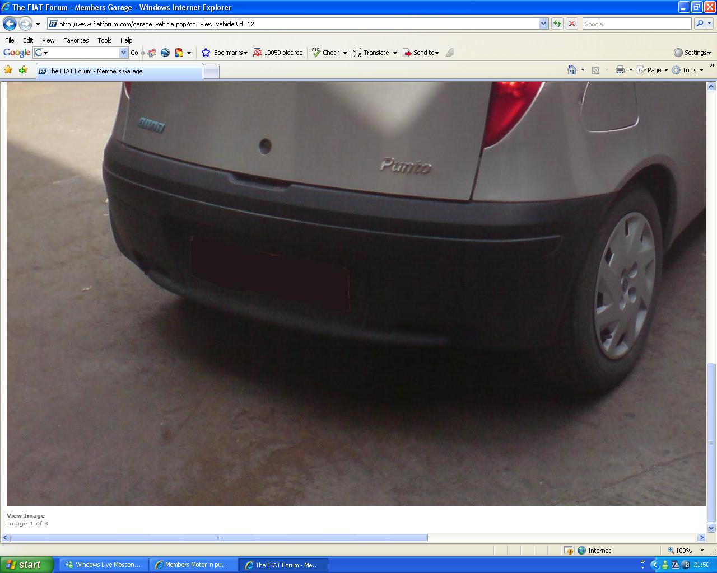Go back with the browser Back arrow
This screenshot has height=573, width=717.
coord(10,24)
